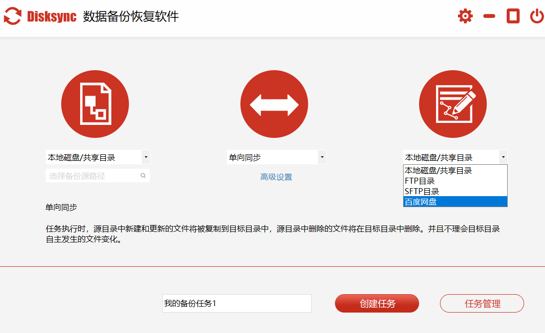This screenshot has width=545, height=333.
Task: Click the search icon in source path field
Action: [x=143, y=176]
